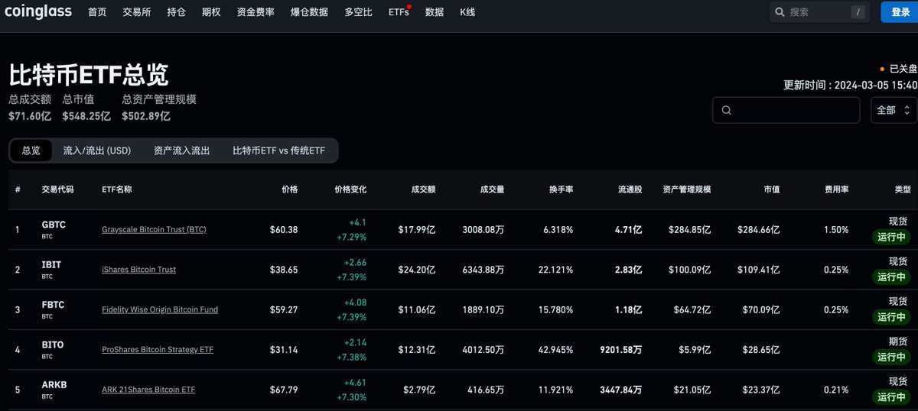
Task: Focus the ETF filter search field
Action: coord(786,110)
